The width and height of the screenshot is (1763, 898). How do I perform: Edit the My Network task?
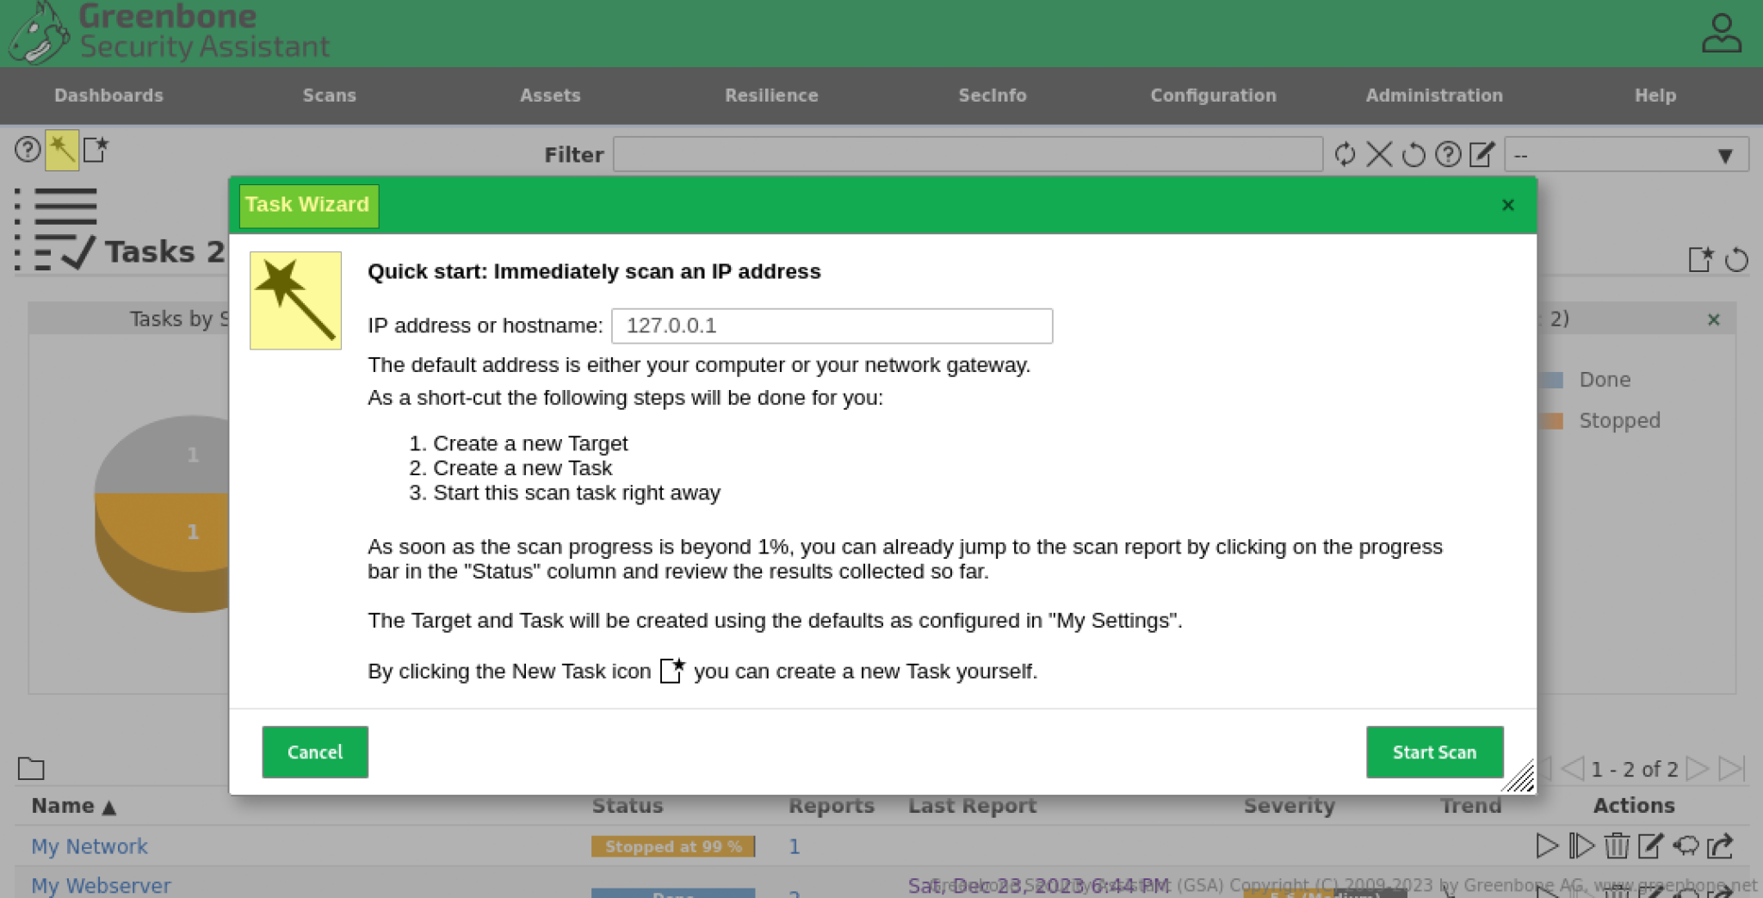click(1650, 846)
